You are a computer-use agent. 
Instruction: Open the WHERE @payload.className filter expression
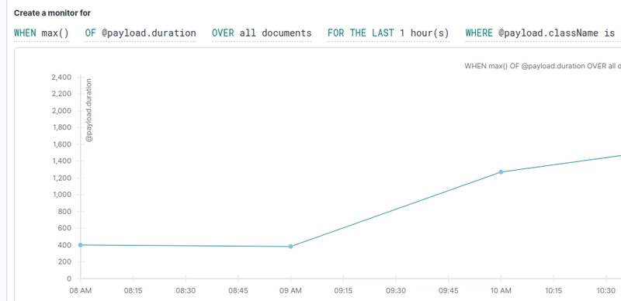(x=543, y=33)
